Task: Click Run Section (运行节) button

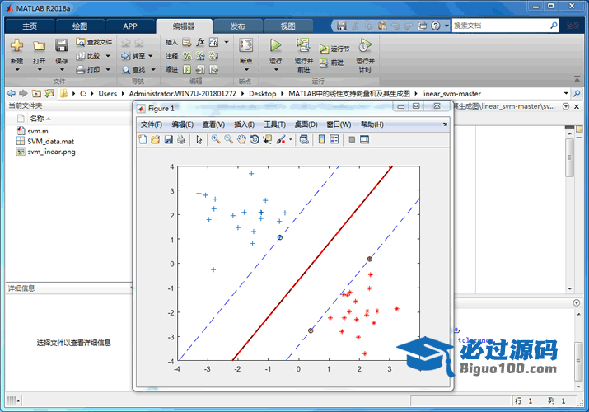Action: pos(334,49)
